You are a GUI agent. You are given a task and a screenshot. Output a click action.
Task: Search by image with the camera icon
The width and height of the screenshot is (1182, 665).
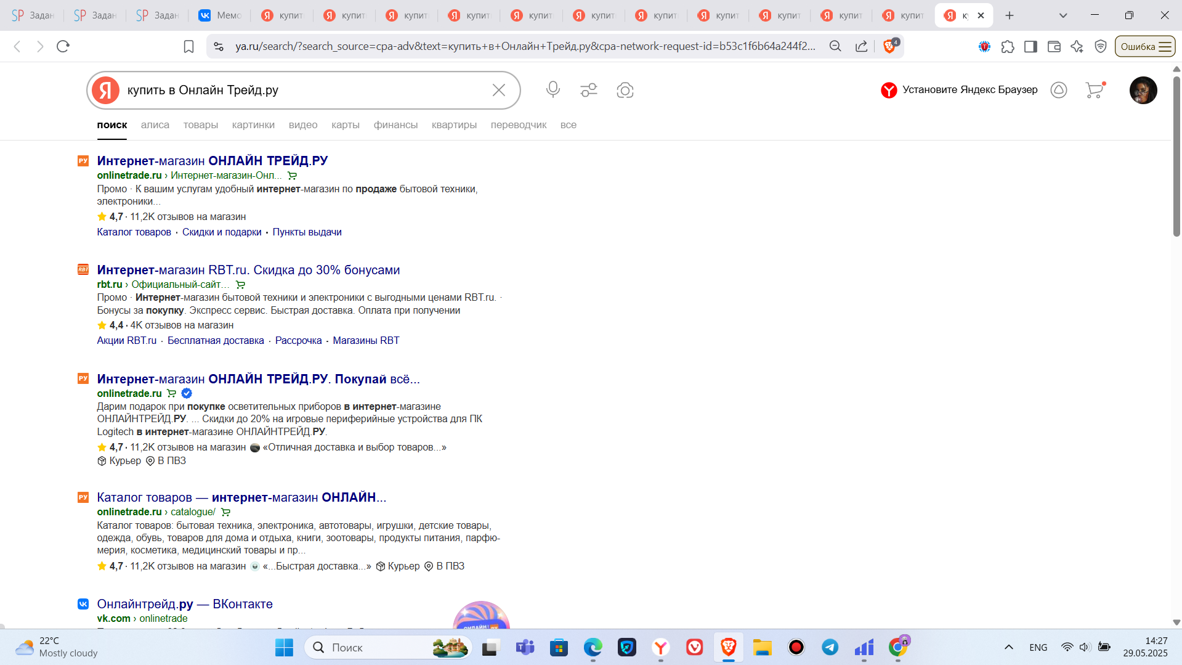click(625, 90)
